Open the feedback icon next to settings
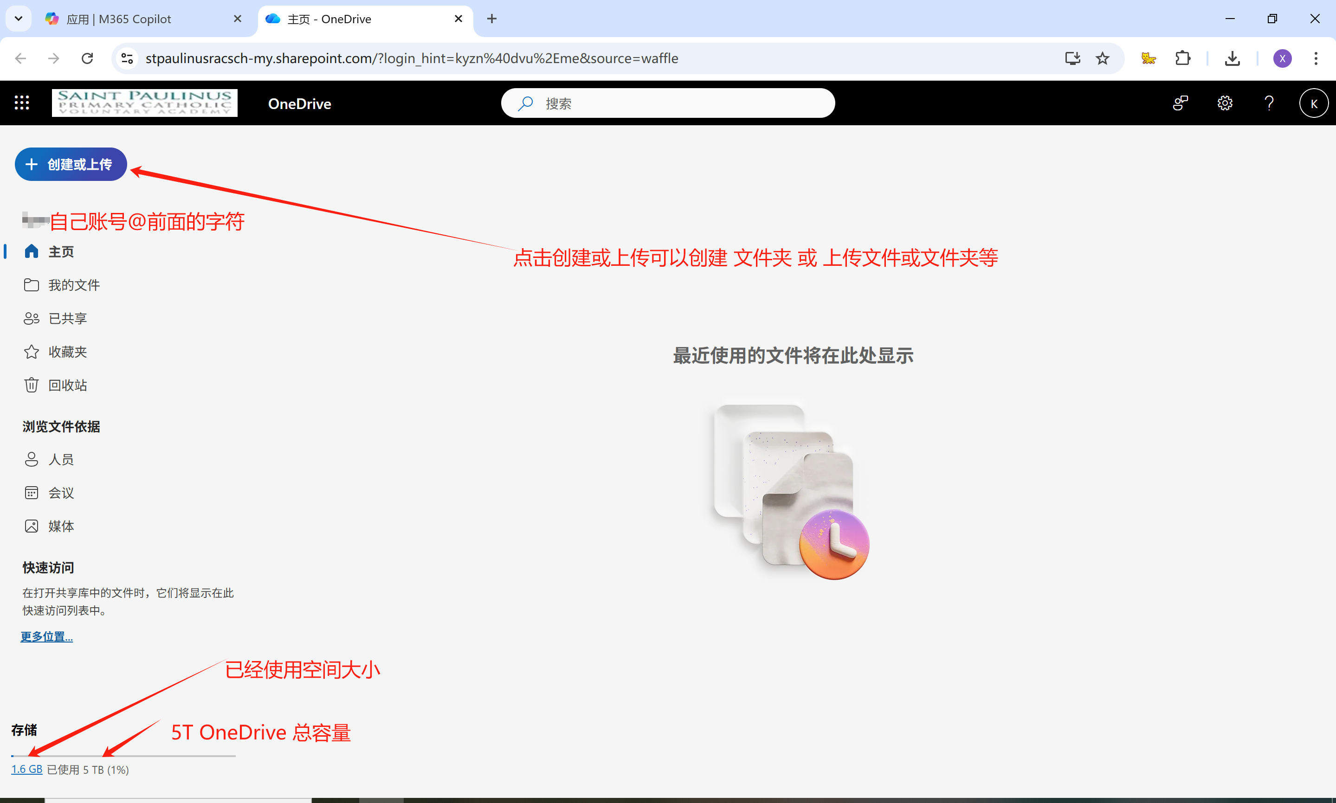 pyautogui.click(x=1180, y=103)
